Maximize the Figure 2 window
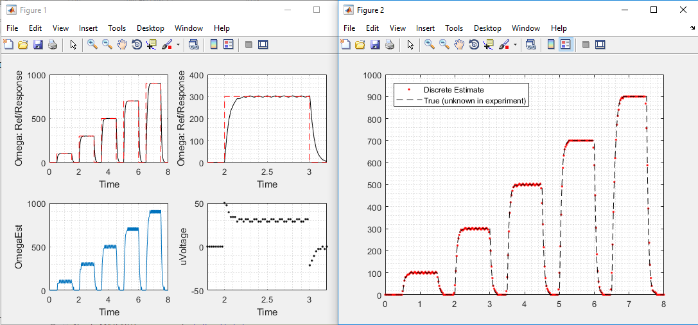Image resolution: width=698 pixels, height=325 pixels. point(654,10)
